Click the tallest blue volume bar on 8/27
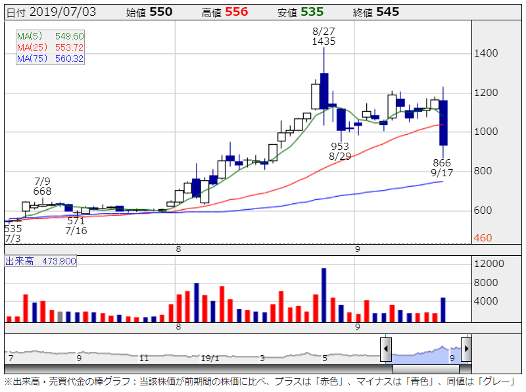The image size is (526, 392). [323, 295]
